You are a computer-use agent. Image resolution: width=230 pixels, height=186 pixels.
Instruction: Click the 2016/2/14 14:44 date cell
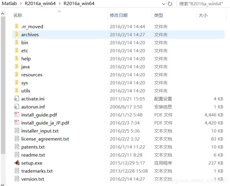click(127, 27)
